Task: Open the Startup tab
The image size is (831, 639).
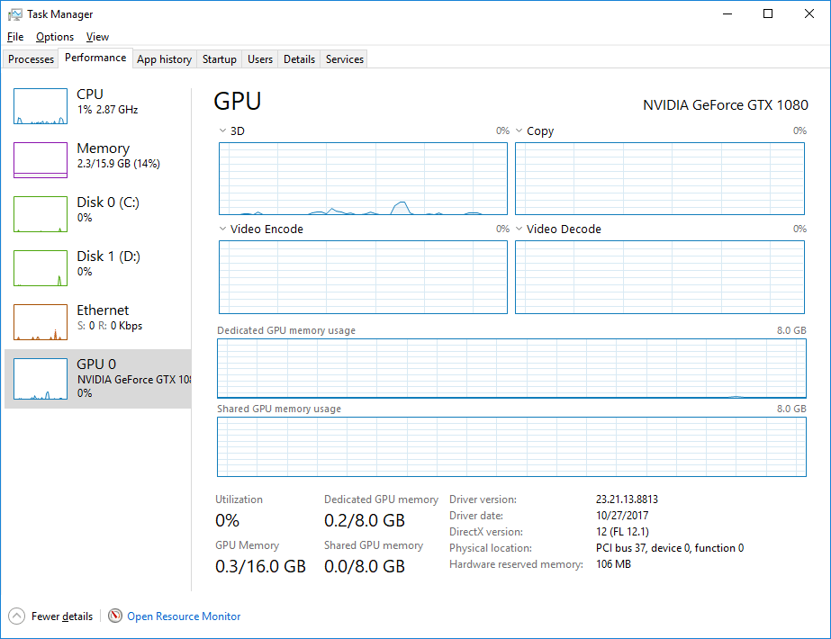Action: [x=219, y=58]
